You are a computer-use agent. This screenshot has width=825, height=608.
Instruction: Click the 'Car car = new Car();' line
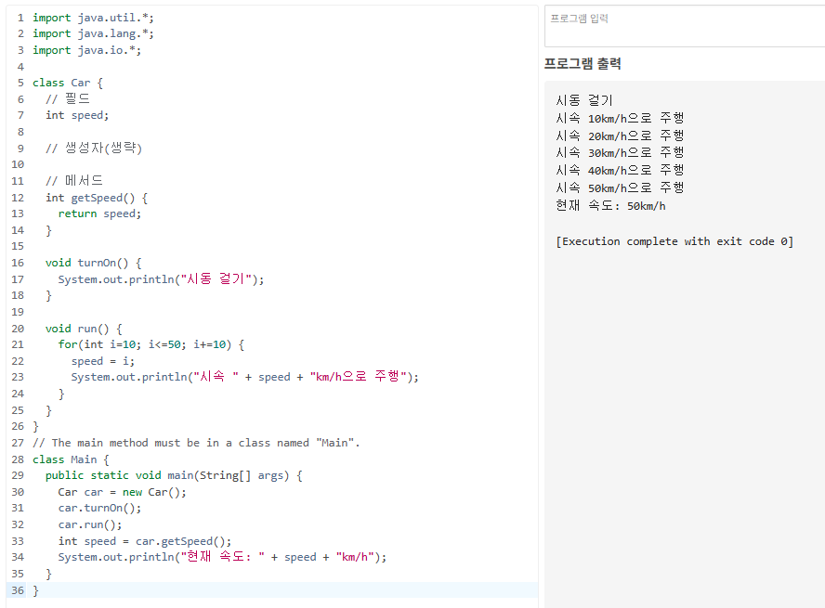pyautogui.click(x=122, y=492)
